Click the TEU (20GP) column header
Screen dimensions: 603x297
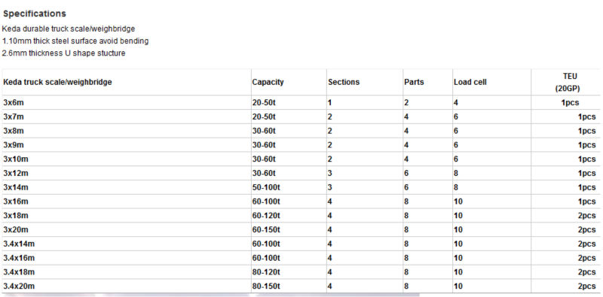click(568, 82)
